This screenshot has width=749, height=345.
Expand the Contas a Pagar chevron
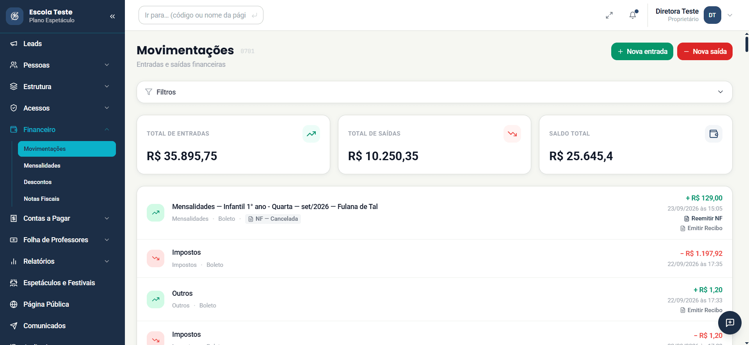click(x=107, y=218)
